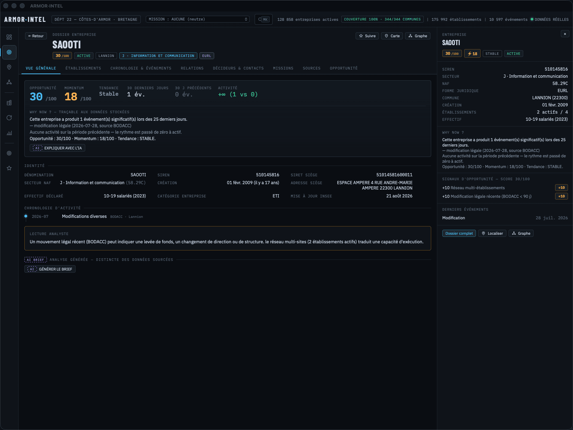Open the DÉCIDEURS & CONTACTS tab
Viewport: 573px width, 430px height.
tap(238, 68)
